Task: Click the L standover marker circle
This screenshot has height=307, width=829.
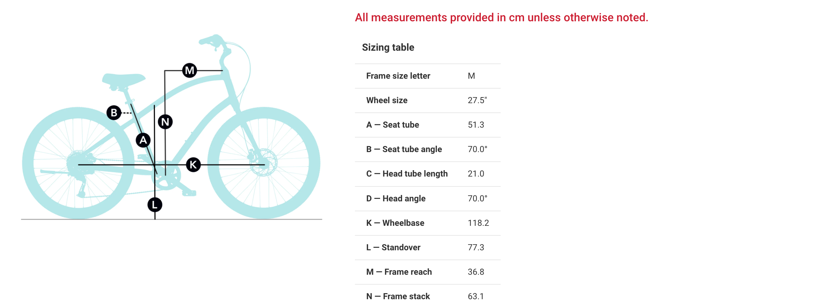Action: (x=155, y=205)
